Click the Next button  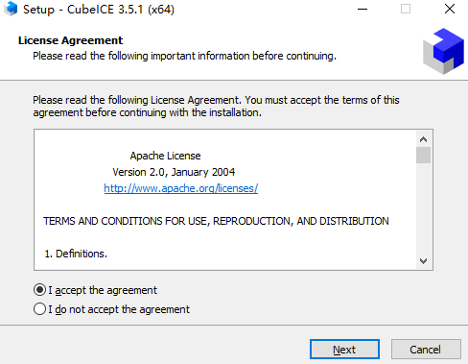coord(344,350)
